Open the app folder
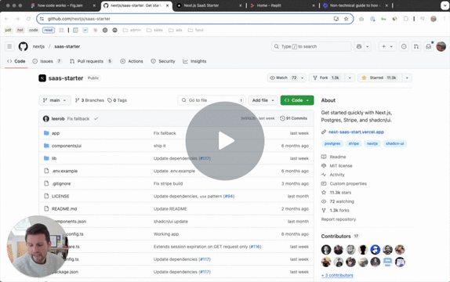 coord(56,133)
